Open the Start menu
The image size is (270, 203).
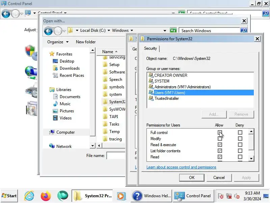9,196
